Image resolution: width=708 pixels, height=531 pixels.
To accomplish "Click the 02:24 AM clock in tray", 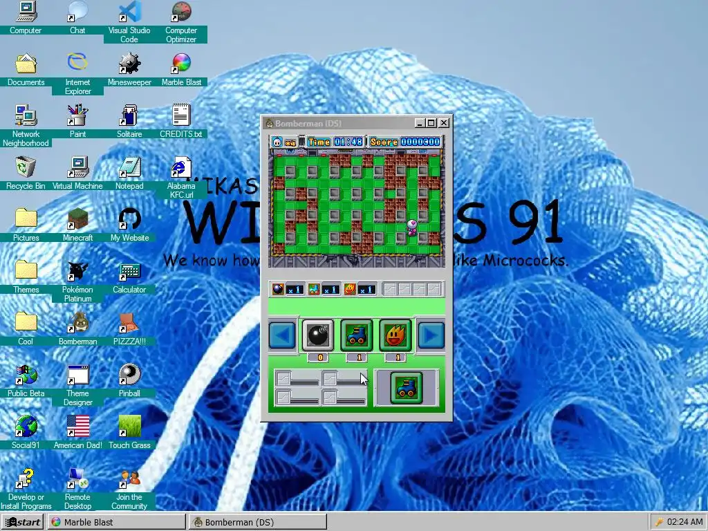I will 685,522.
